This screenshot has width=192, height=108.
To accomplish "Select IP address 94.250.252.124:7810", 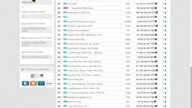I will click(145, 84).
